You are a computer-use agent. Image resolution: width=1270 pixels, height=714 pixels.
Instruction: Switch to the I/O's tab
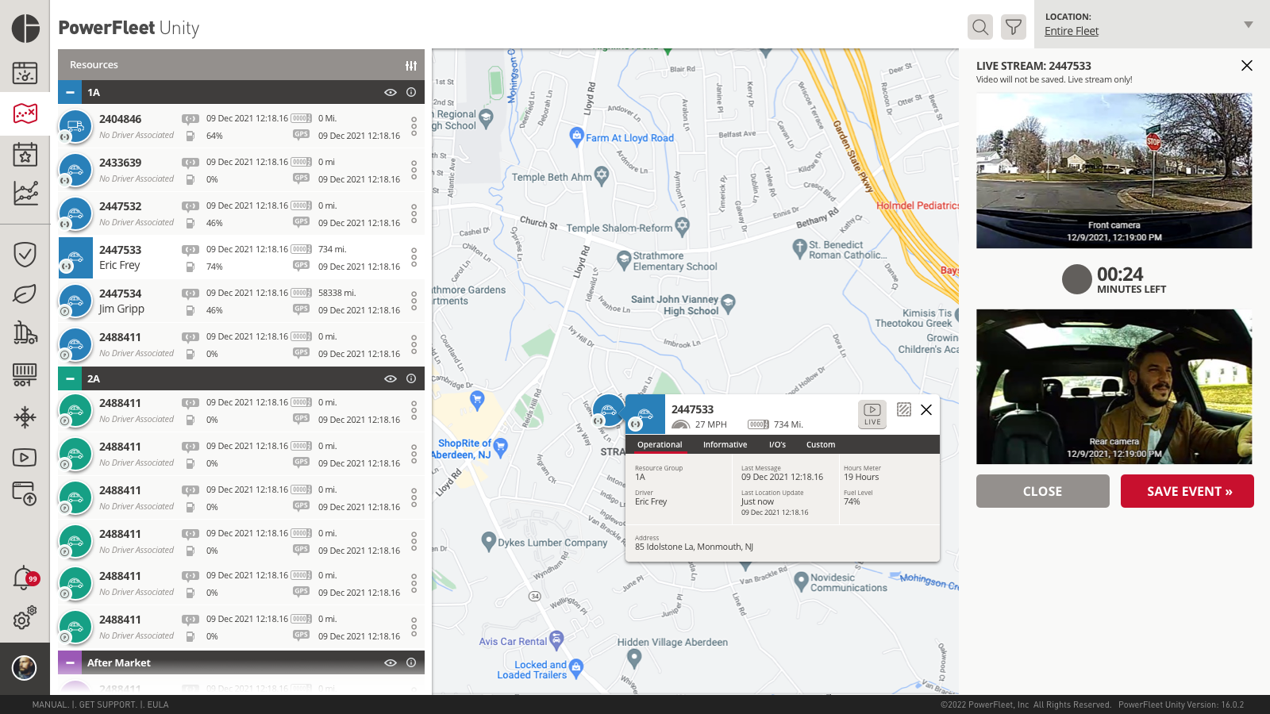point(777,444)
